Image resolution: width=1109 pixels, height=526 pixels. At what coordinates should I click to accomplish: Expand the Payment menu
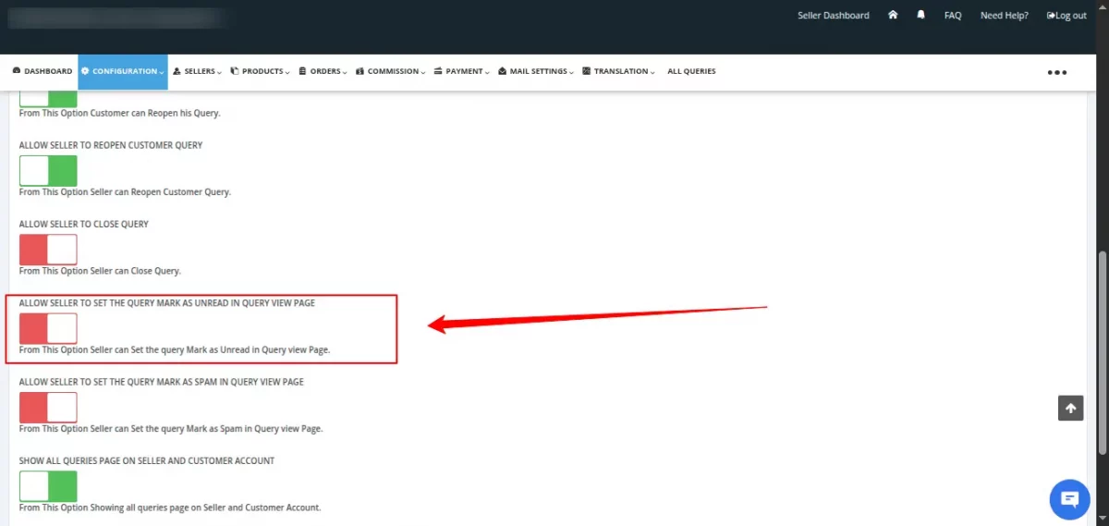[x=462, y=71]
